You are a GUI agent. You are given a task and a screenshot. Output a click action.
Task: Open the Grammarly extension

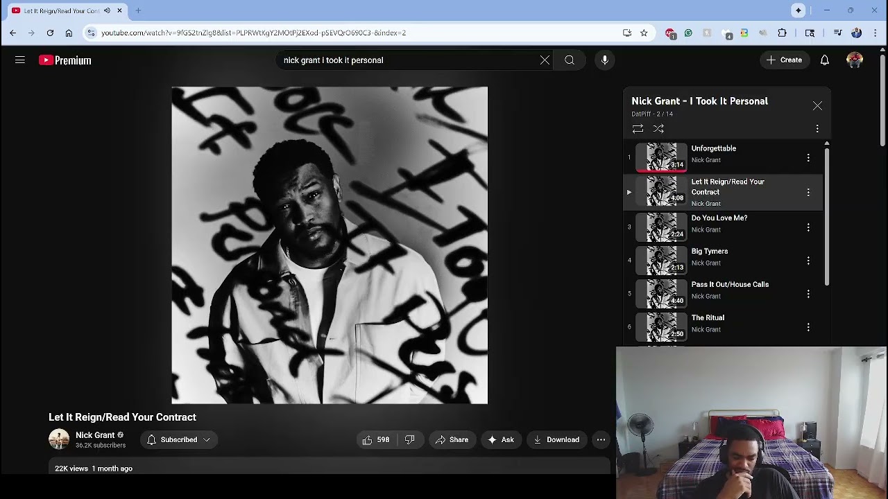[x=688, y=33]
